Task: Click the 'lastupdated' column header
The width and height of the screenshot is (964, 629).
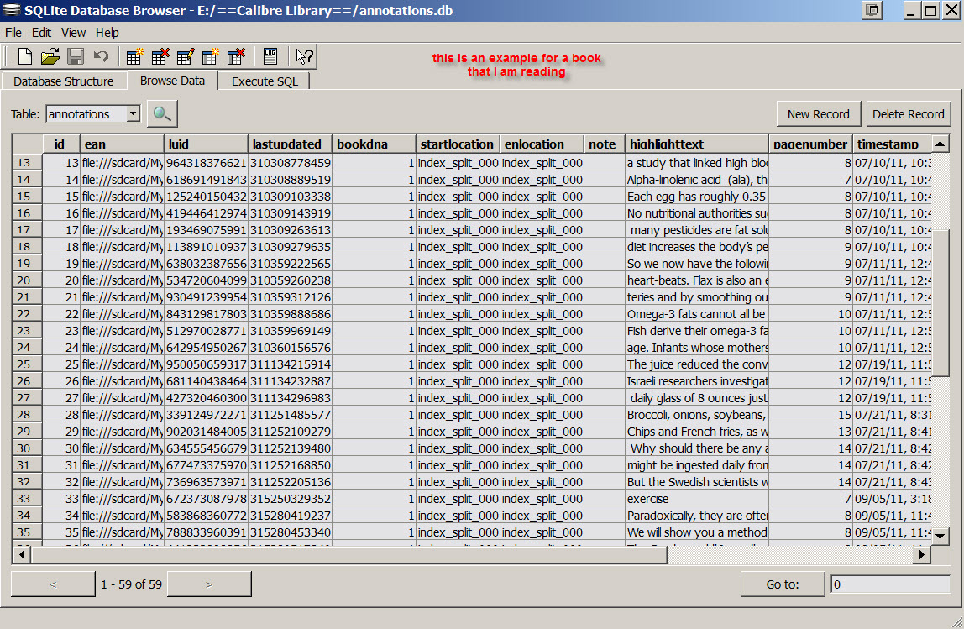Action: pos(291,144)
